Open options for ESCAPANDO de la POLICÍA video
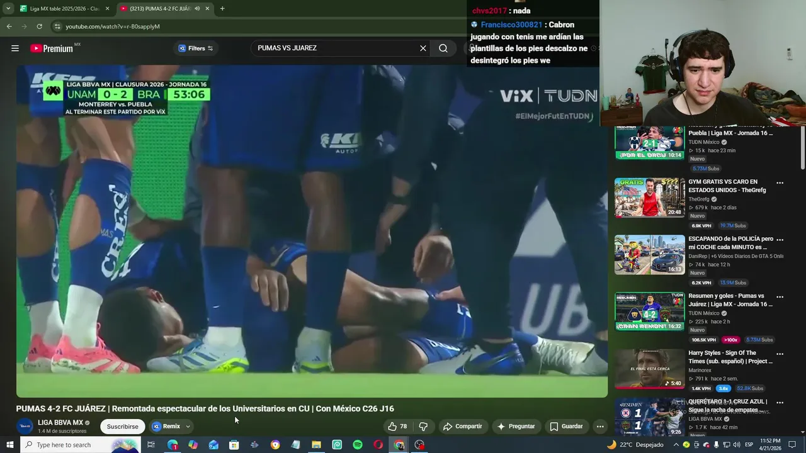The width and height of the screenshot is (806, 453). coord(780,240)
